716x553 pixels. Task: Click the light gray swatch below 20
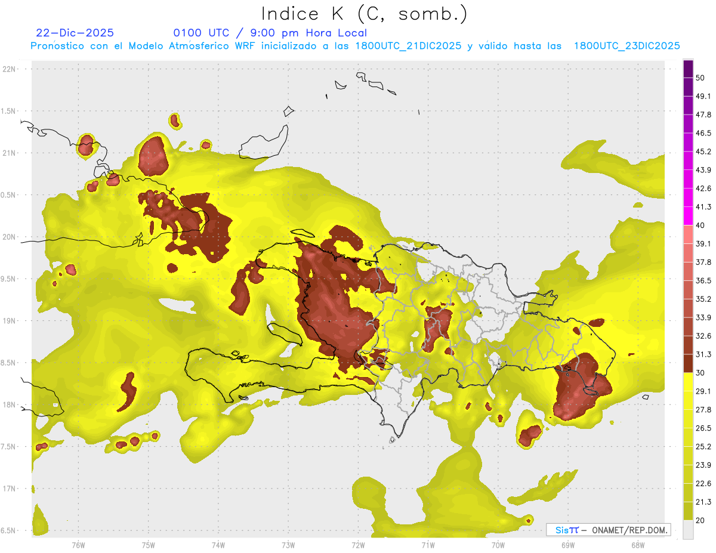pyautogui.click(x=688, y=530)
